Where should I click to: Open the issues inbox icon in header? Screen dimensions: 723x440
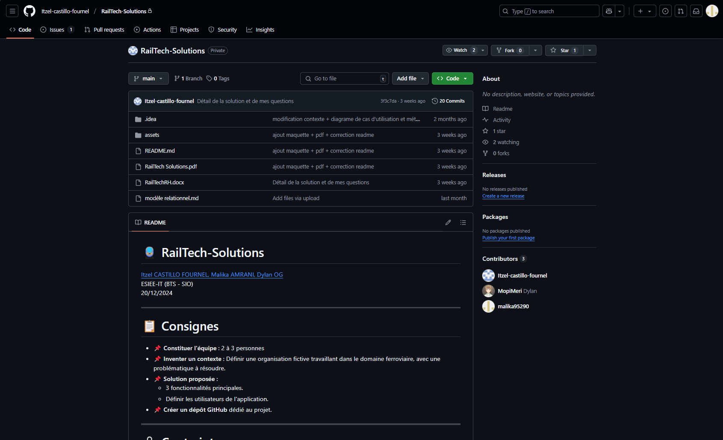point(665,11)
